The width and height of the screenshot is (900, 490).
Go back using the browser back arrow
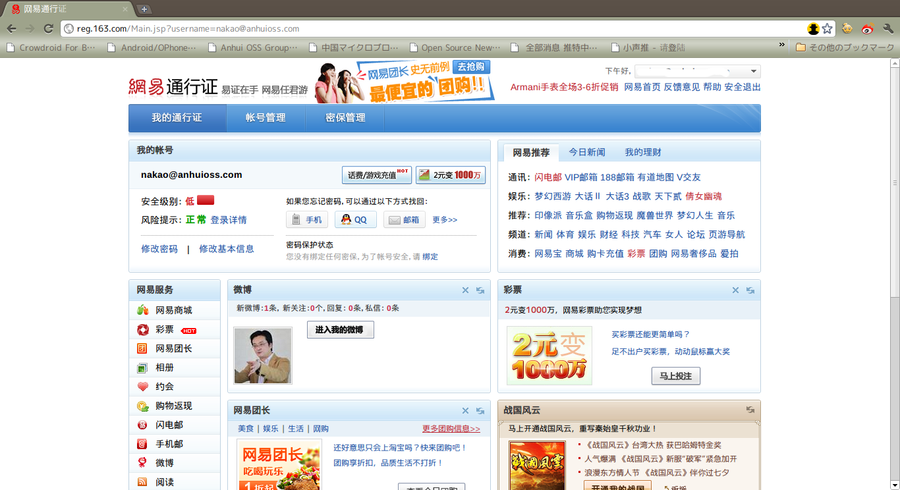[12, 28]
